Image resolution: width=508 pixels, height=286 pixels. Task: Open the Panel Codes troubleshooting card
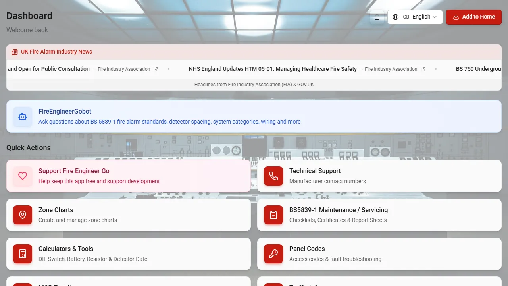point(379,254)
